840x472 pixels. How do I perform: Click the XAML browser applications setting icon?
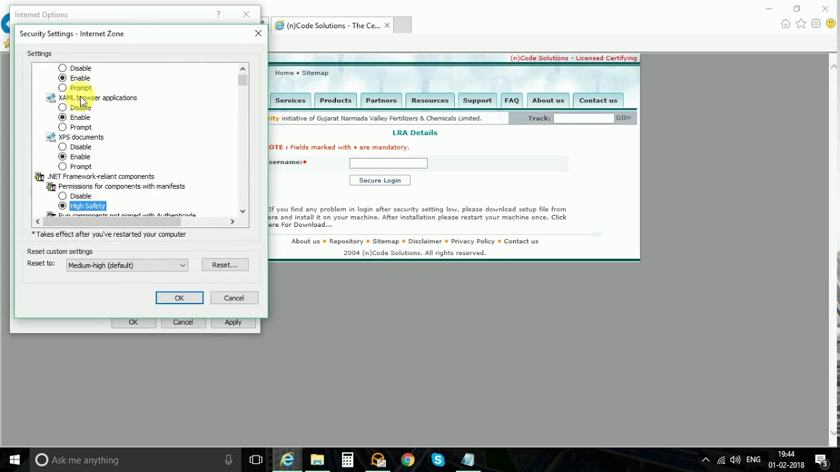pos(51,98)
